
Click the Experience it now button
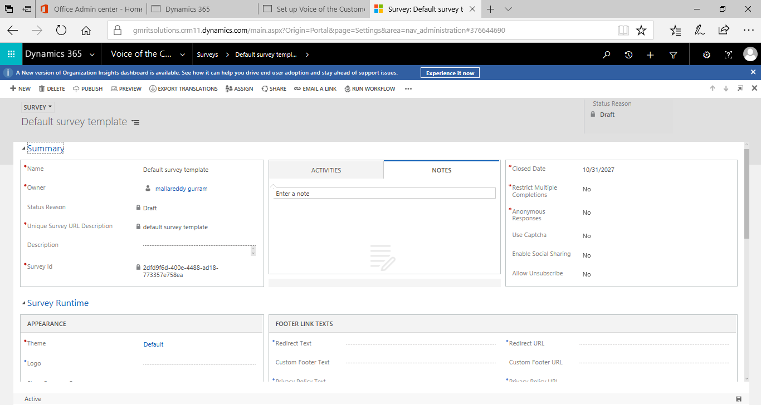(x=450, y=73)
